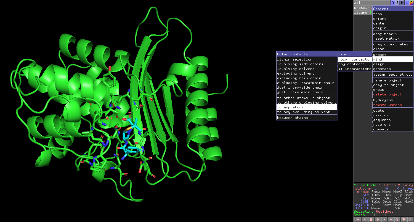
Task: Open the Action (A) menu for all
Action: point(393,2)
